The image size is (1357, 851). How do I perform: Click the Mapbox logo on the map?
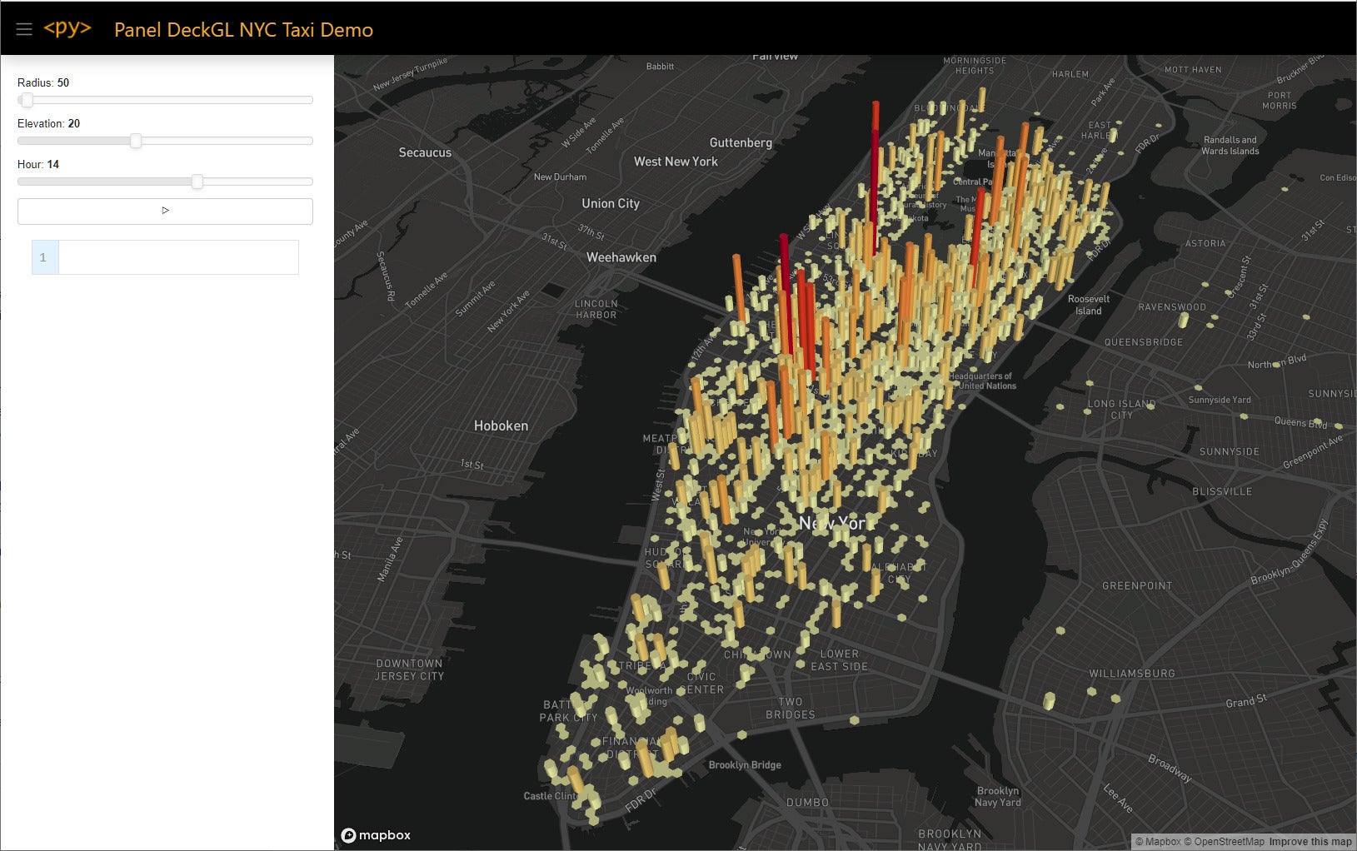point(377,835)
